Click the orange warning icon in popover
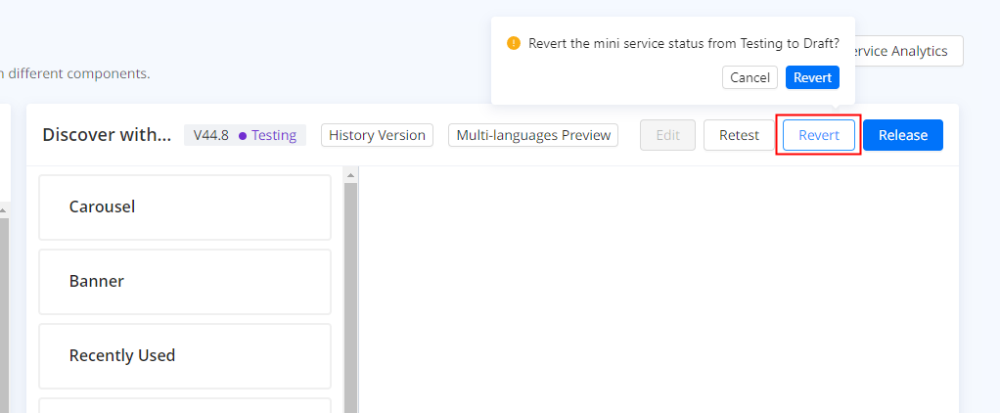The width and height of the screenshot is (1000, 413). click(514, 44)
